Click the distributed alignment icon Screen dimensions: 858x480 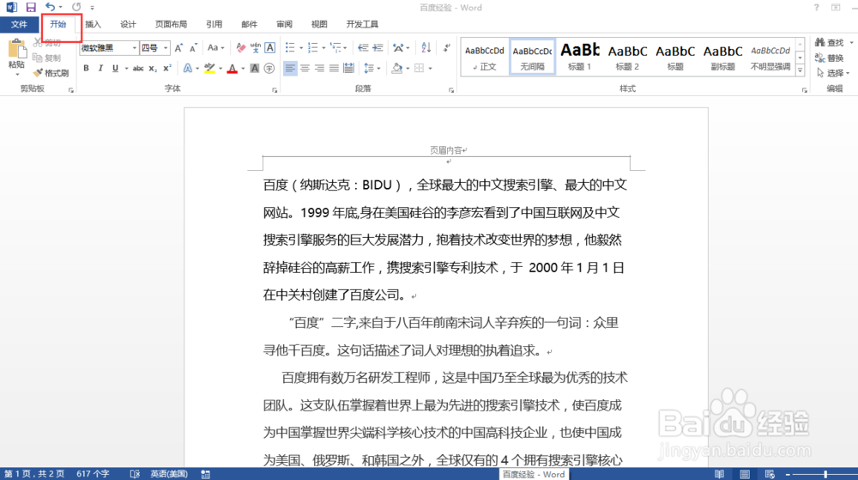(348, 69)
